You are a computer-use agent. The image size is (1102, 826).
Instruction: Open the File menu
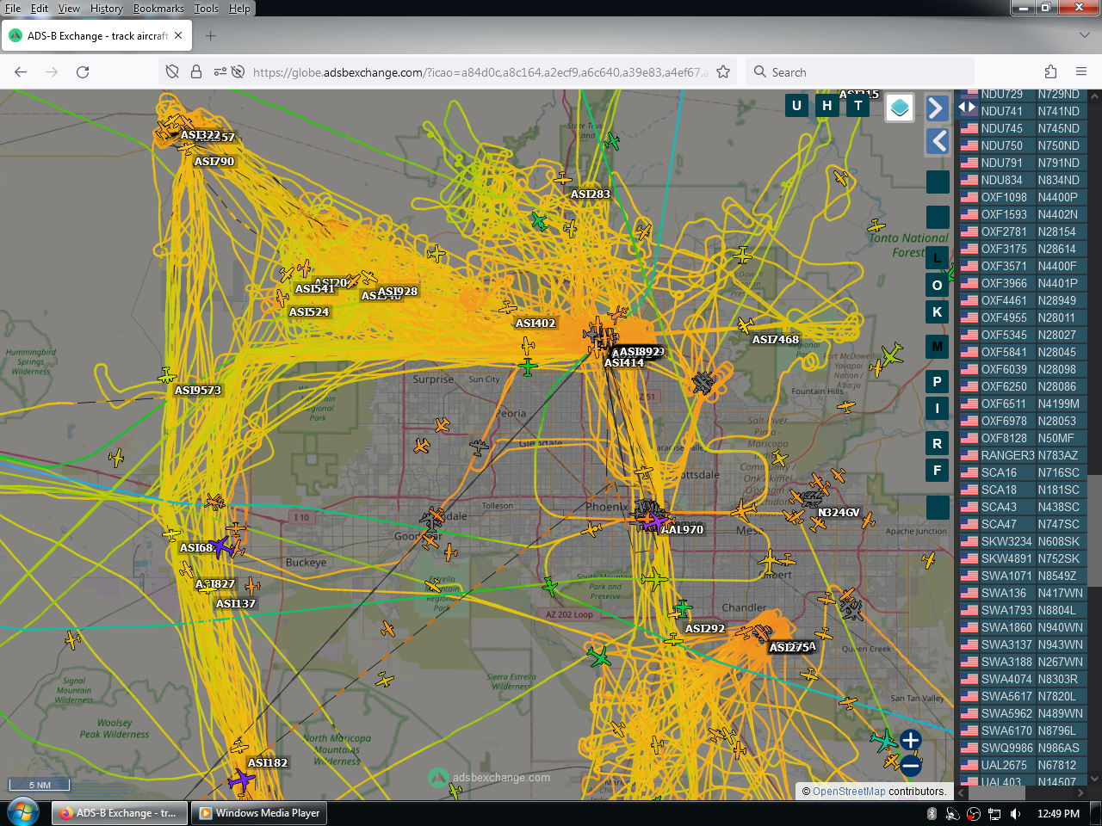[13, 9]
